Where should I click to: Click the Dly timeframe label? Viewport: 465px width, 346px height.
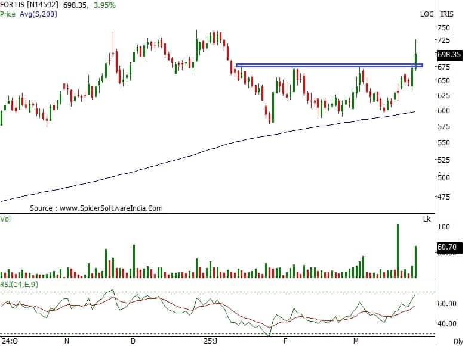[x=457, y=342]
